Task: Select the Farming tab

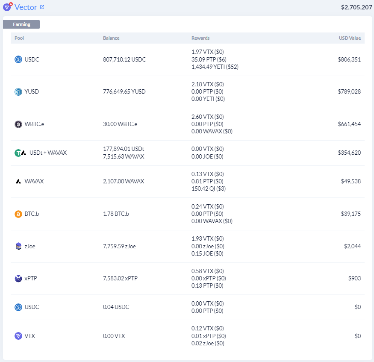Action: (x=21, y=24)
